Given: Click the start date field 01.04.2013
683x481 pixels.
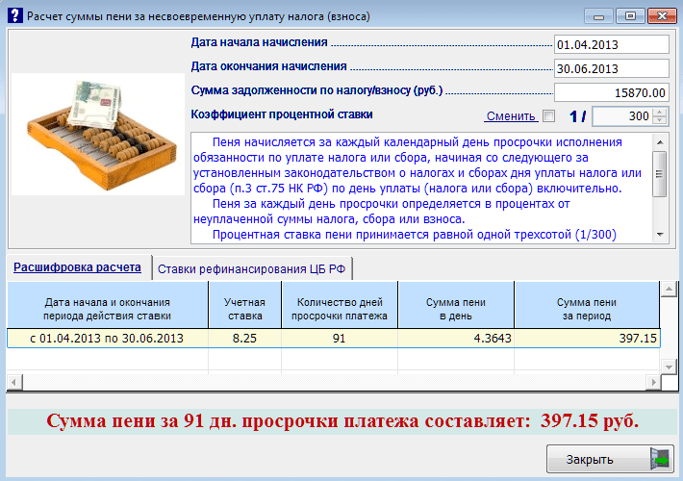Looking at the screenshot, I should pos(612,44).
